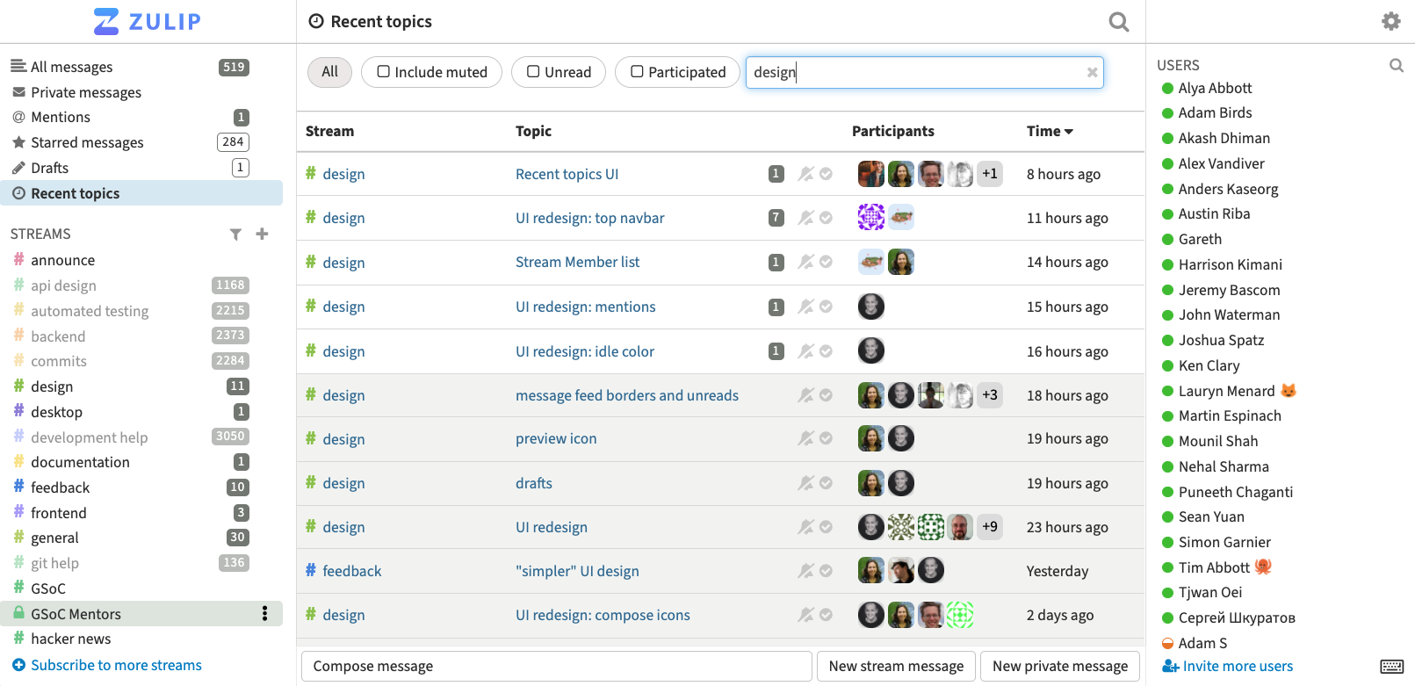1415x686 pixels.
Task: Search users with the magnifier icon
Action: tap(1396, 65)
